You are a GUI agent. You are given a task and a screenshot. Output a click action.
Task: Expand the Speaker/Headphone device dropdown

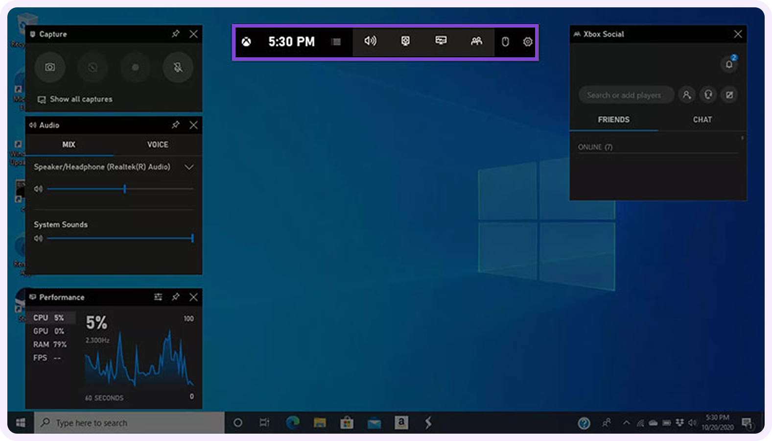189,167
